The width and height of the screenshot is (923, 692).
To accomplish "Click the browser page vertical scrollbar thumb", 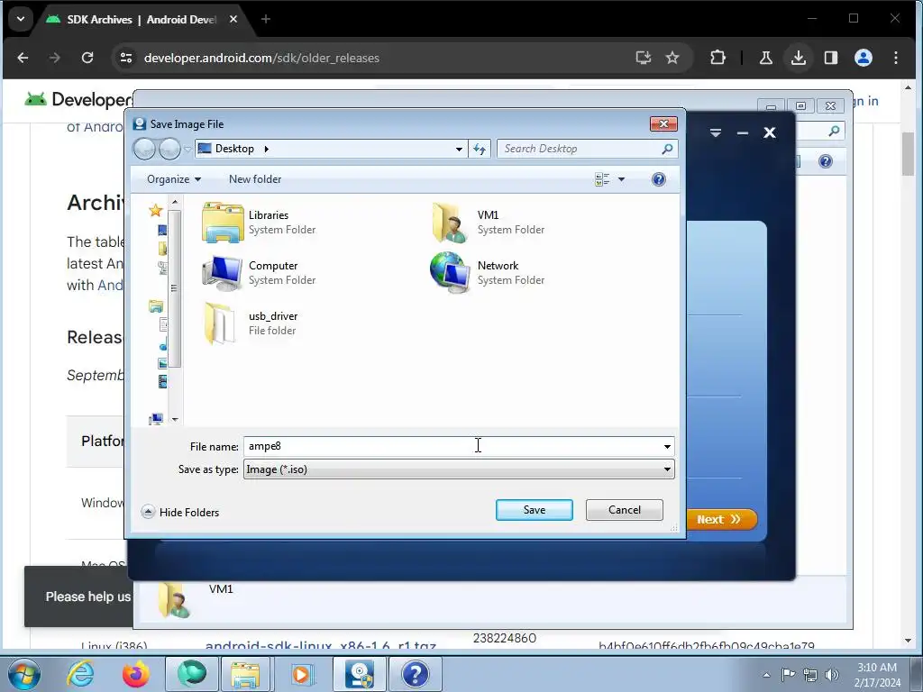I will (907, 154).
